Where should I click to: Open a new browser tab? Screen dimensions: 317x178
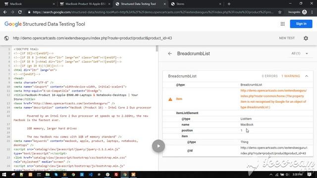[x=229, y=4]
